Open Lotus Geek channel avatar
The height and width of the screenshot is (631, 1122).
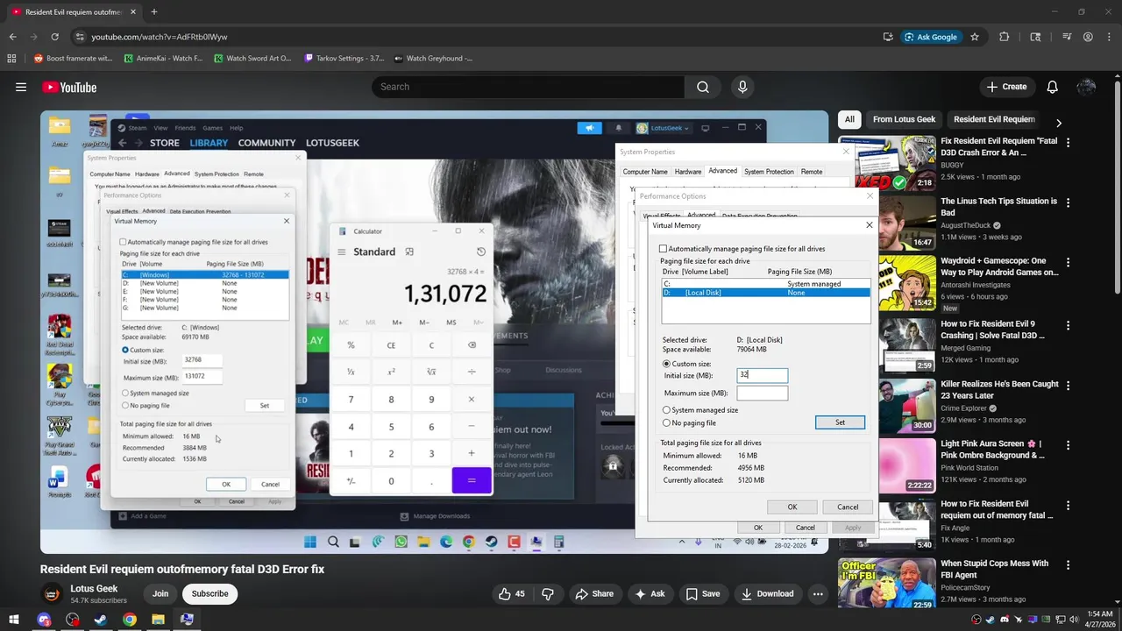pos(52,594)
